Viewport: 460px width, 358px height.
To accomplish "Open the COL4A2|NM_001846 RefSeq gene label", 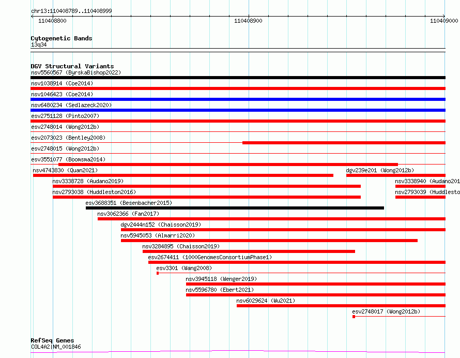I will click(56, 347).
